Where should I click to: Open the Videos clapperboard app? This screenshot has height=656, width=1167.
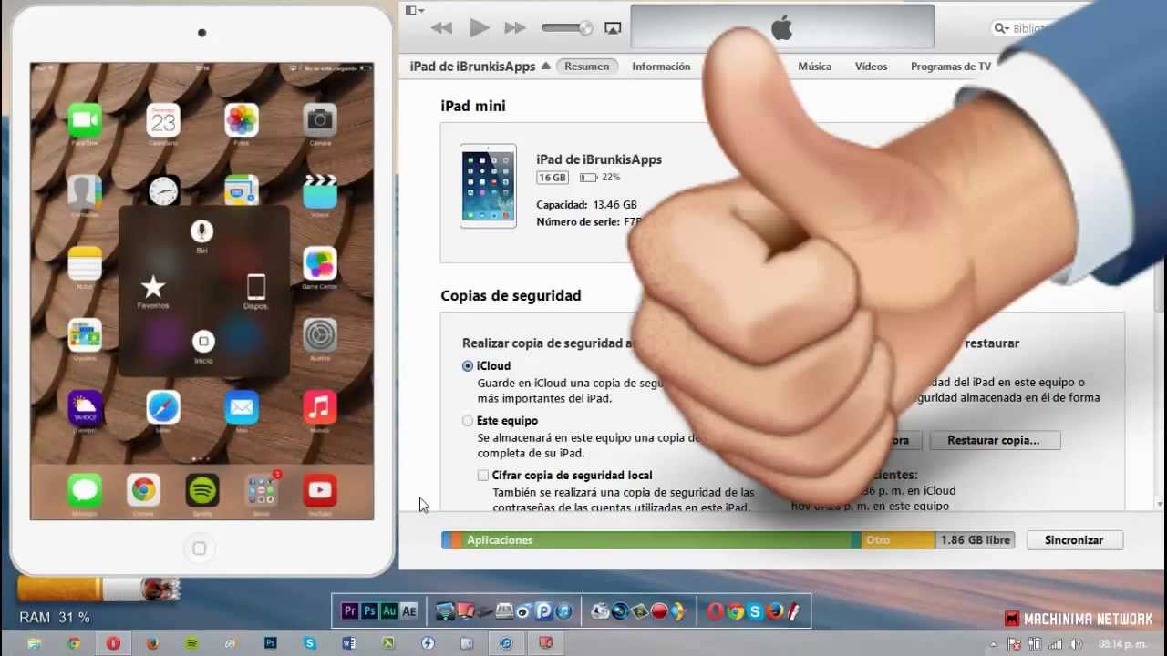click(320, 191)
